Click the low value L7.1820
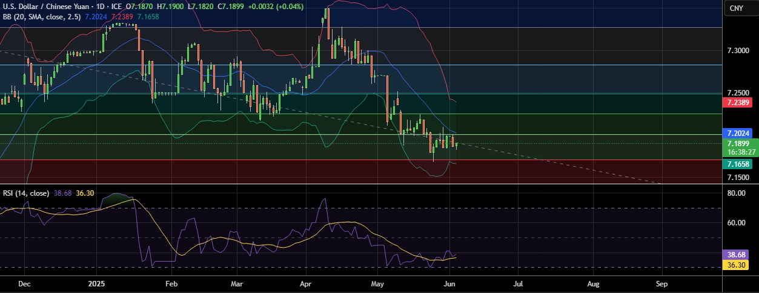Viewport: 759px width, 293px height. click(201, 7)
